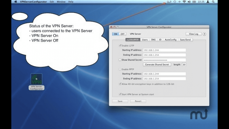Click the VPN Server Configurator window title
The height and width of the screenshot is (129, 229).
tap(159, 27)
